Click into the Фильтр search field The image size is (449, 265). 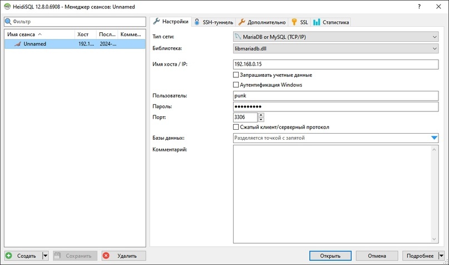(x=75, y=22)
